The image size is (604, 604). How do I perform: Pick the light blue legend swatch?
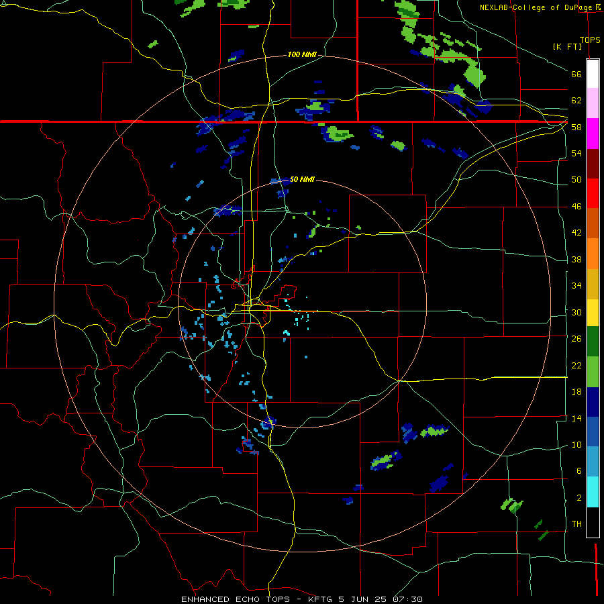click(593, 462)
